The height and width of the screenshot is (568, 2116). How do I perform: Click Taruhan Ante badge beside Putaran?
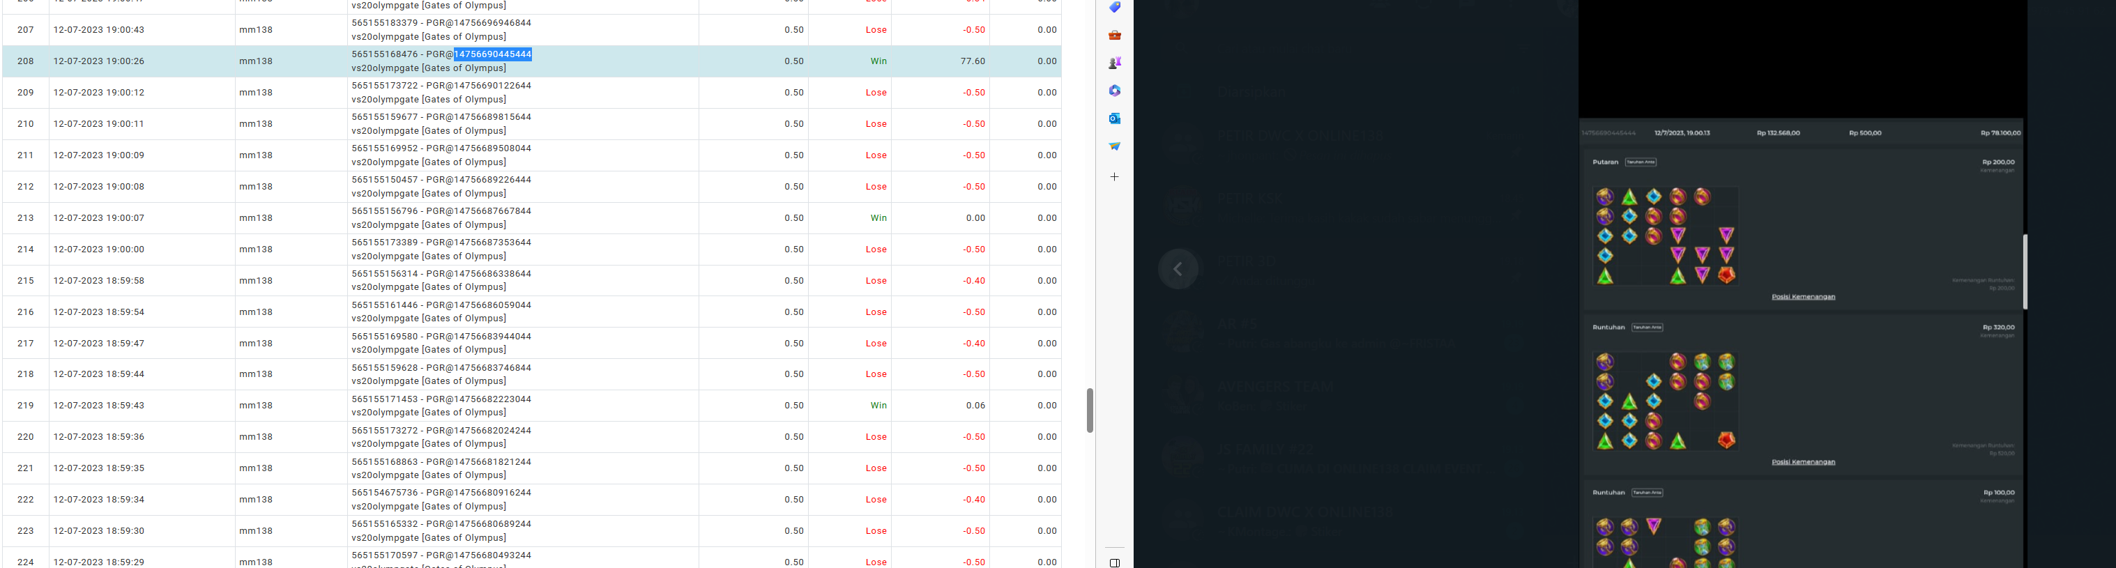1641,162
